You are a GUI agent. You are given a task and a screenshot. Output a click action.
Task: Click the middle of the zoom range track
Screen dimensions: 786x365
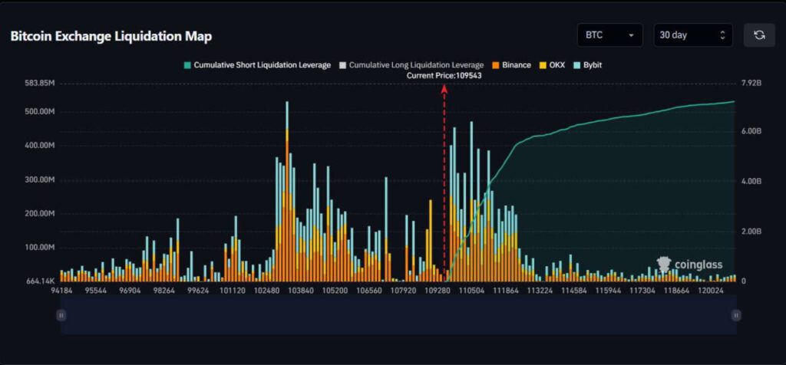(x=399, y=315)
